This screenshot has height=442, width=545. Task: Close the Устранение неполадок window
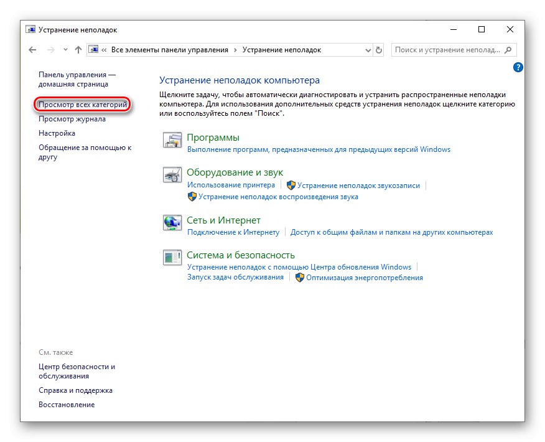click(x=510, y=29)
